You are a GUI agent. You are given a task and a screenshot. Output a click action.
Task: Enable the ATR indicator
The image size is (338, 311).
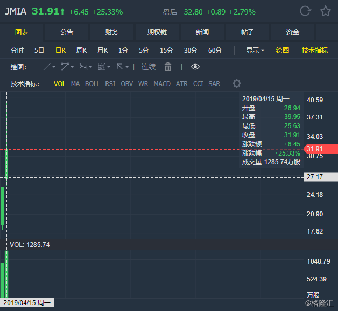pyautogui.click(x=182, y=83)
